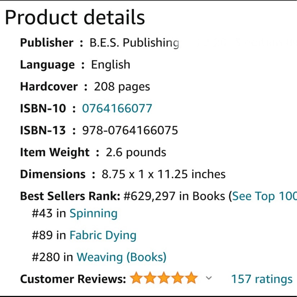Follow the See Top 100 link
Screen dimensions: 297x297
264,196
